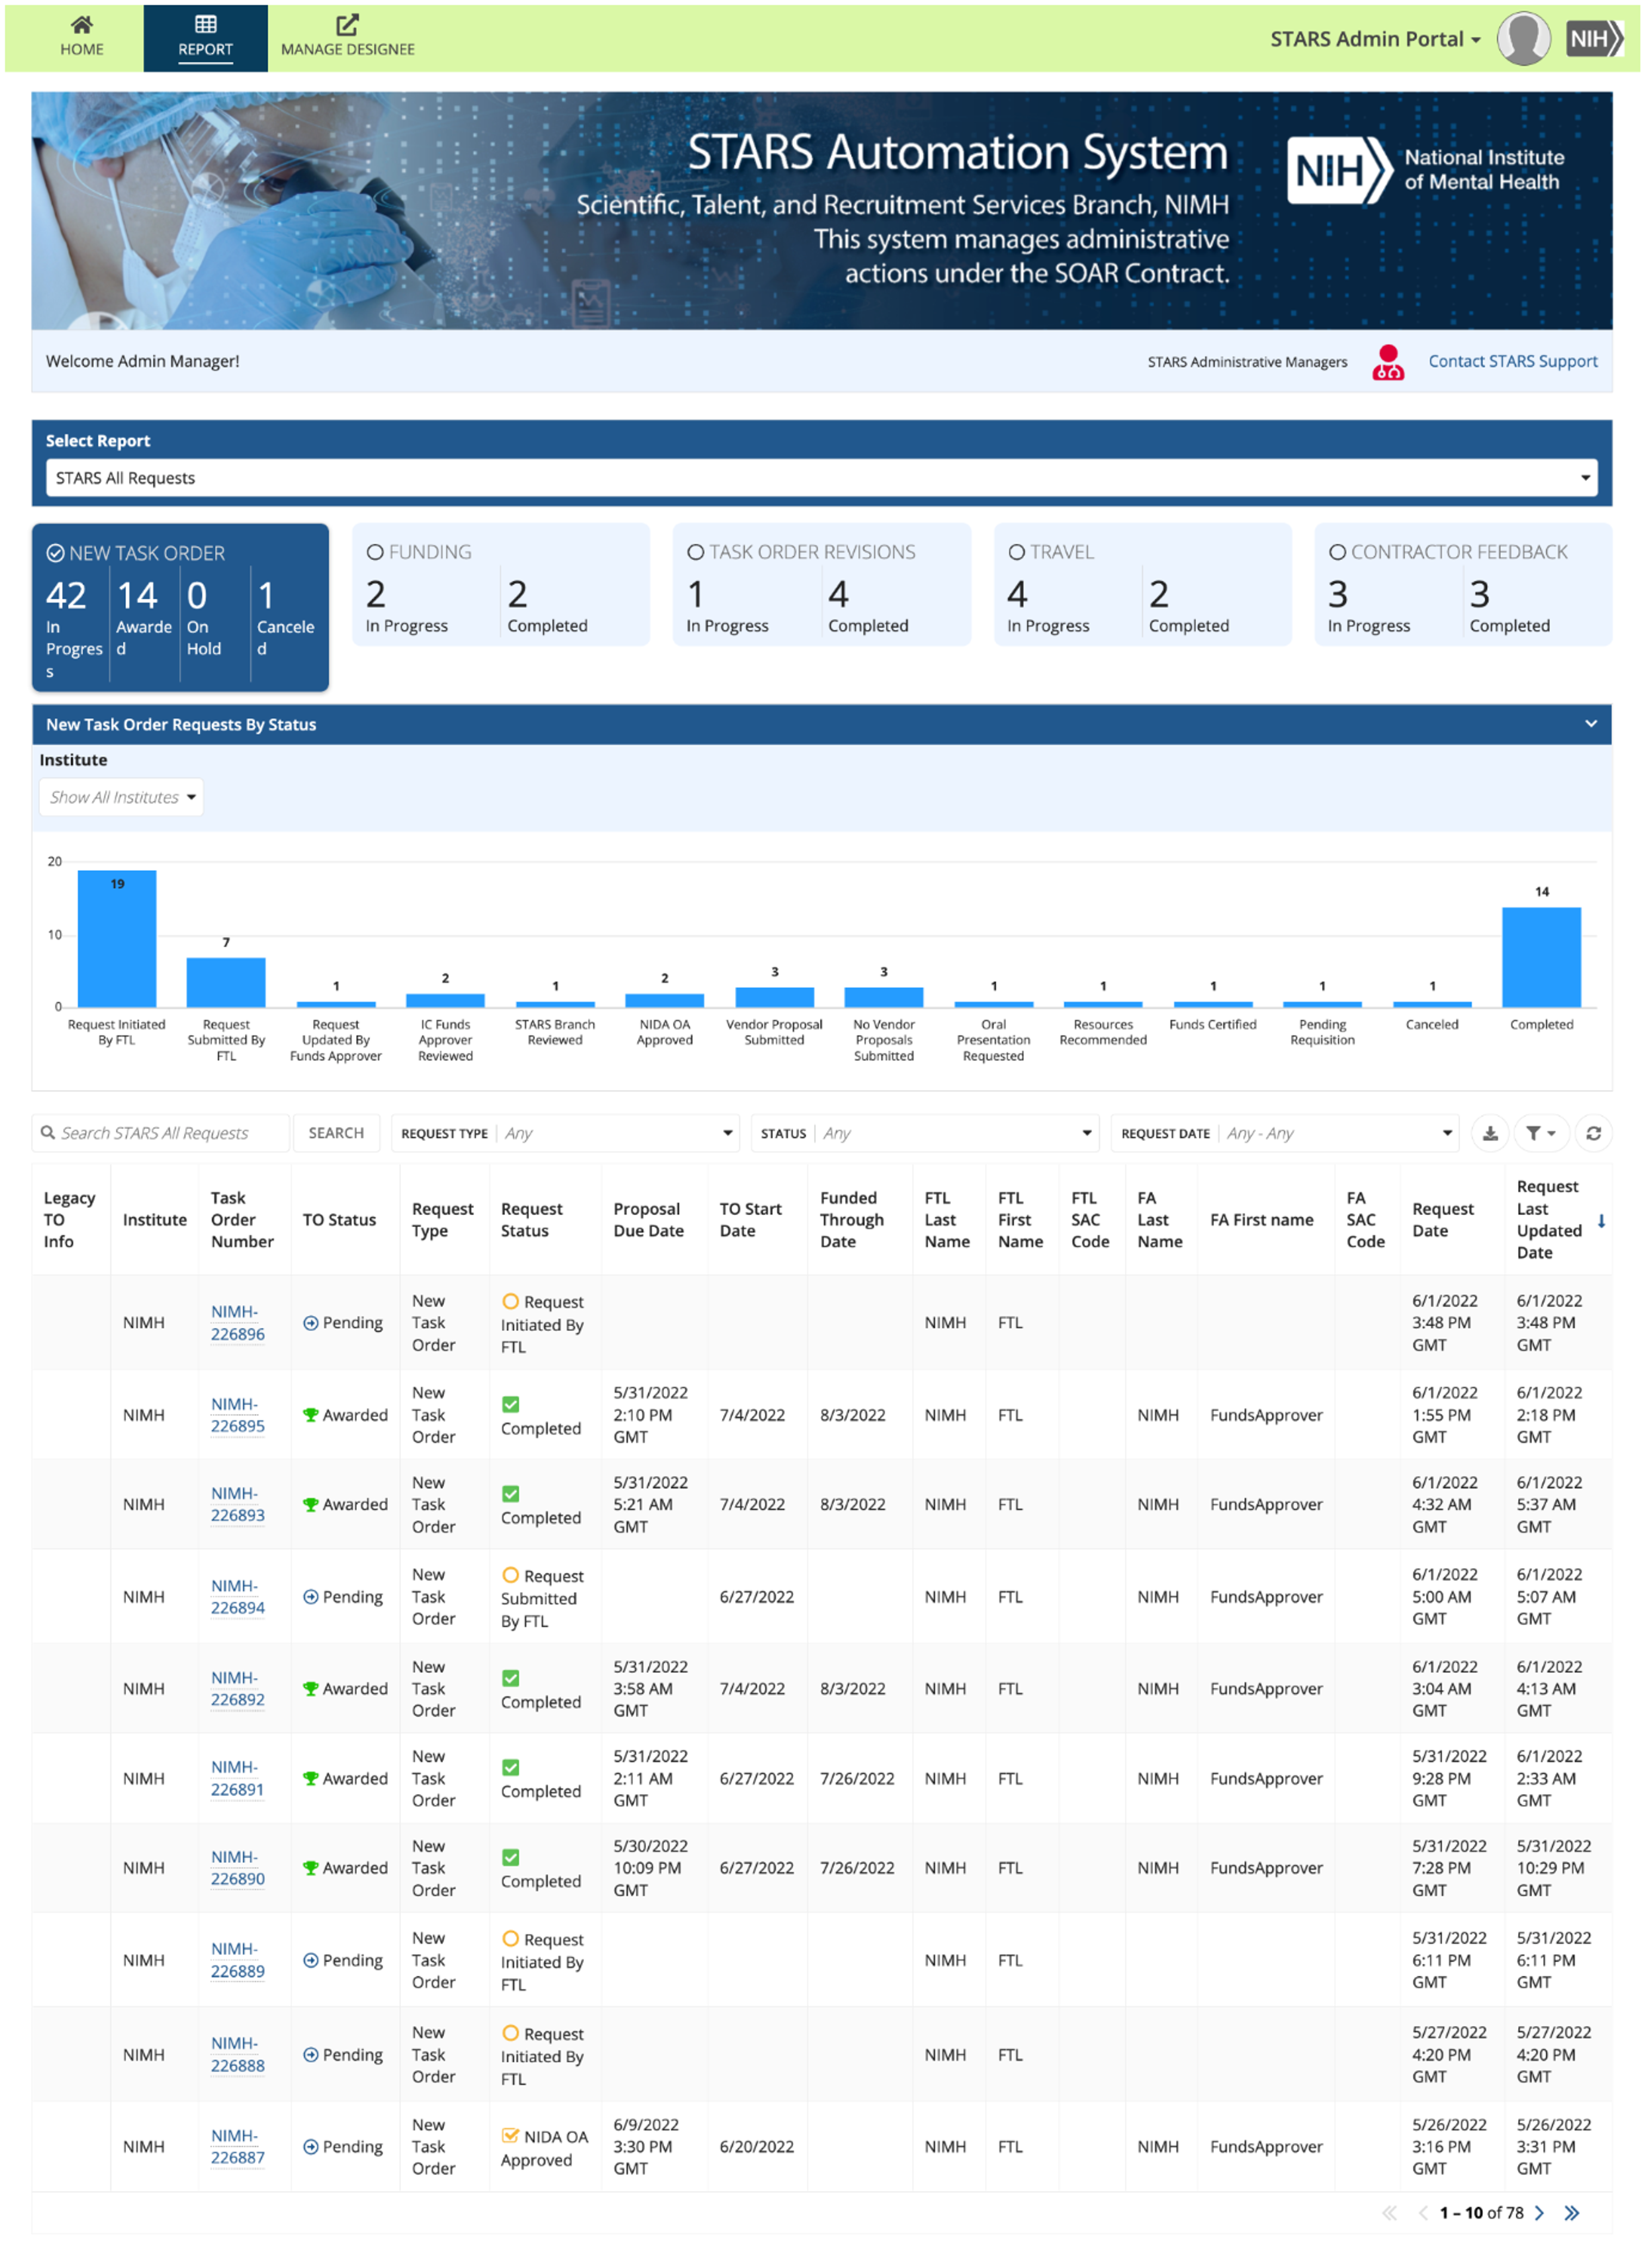The height and width of the screenshot is (2264, 1652).
Task: Open the funnel filter options icon
Action: coord(1540,1133)
